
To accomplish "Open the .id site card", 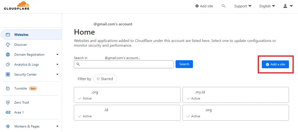I will coord(127,113).
